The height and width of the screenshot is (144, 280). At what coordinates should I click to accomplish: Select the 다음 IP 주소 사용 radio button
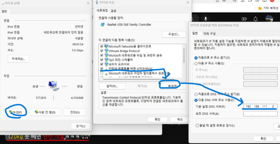[x=196, y=63]
